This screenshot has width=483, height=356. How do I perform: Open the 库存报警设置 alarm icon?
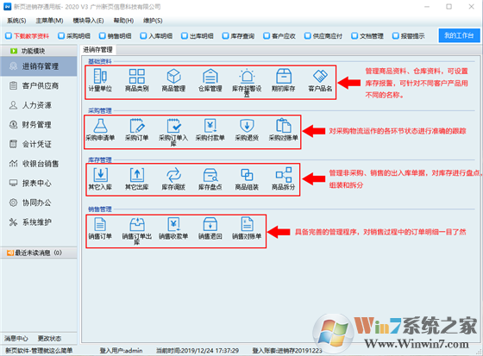[247, 82]
